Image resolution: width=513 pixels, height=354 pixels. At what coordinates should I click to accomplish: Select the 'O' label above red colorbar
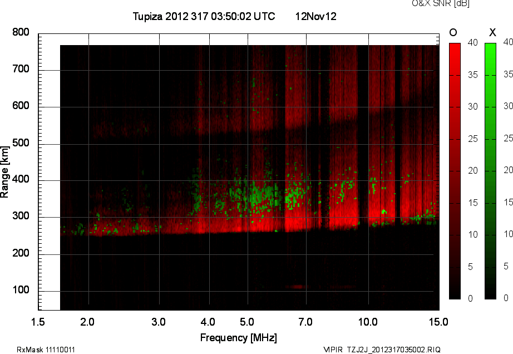click(x=453, y=32)
